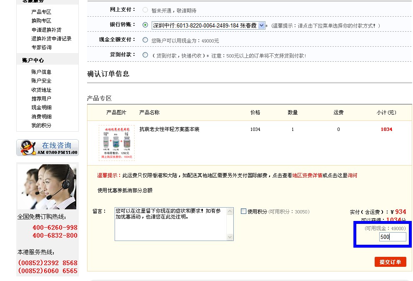View 现金明细 in account center
The height and width of the screenshot is (281, 413).
pyautogui.click(x=41, y=108)
